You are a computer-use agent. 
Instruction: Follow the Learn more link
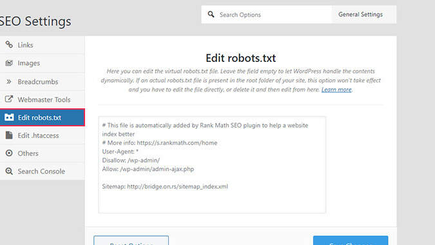tap(336, 90)
